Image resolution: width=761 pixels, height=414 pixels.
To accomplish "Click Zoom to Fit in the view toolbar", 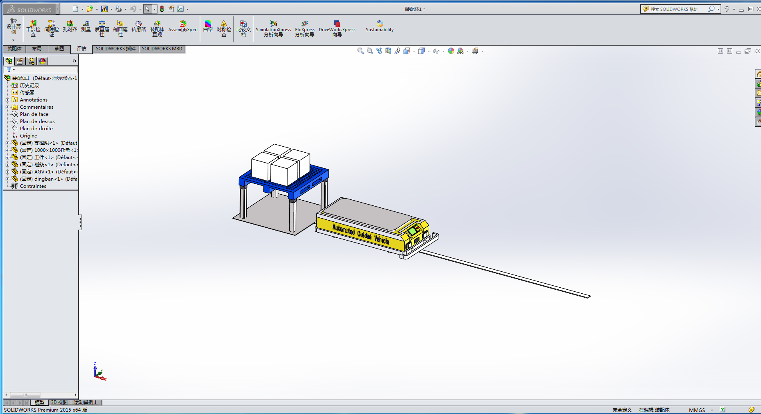I will click(x=360, y=51).
